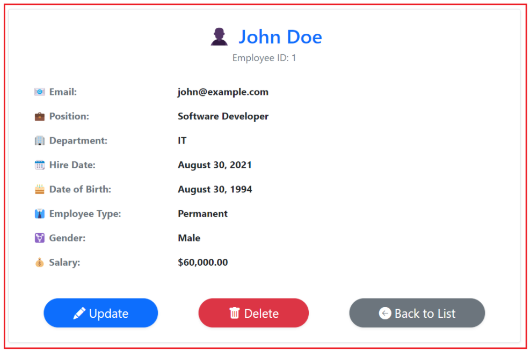Click the money bag icon beside Salary
This screenshot has height=351, width=530.
[40, 263]
